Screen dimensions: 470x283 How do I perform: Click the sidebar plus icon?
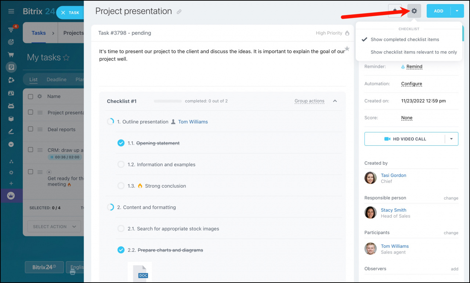pyautogui.click(x=11, y=183)
